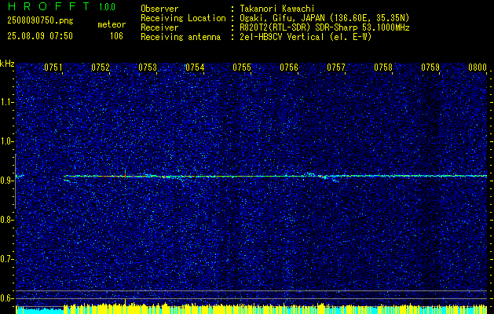Click time marker 0800

pyautogui.click(x=478, y=68)
